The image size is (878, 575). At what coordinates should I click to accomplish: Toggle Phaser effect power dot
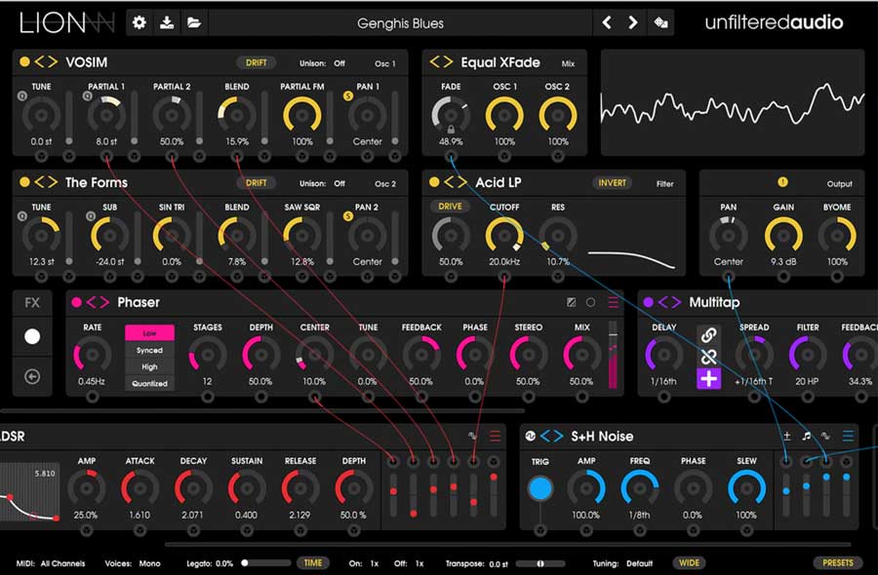(77, 302)
